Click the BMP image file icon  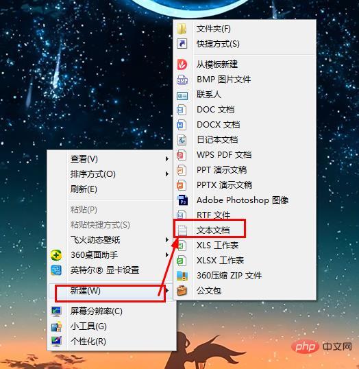(x=182, y=80)
